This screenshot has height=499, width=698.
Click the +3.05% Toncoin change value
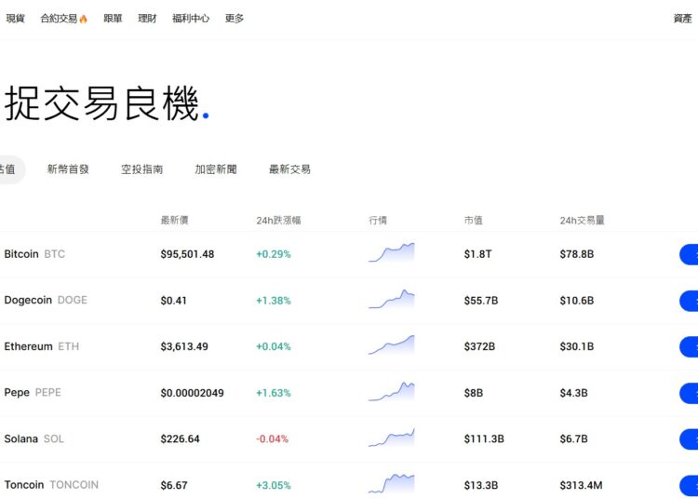coord(274,485)
